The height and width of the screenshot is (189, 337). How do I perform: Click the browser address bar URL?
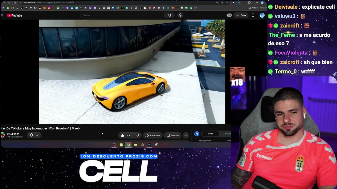(x=49, y=3)
